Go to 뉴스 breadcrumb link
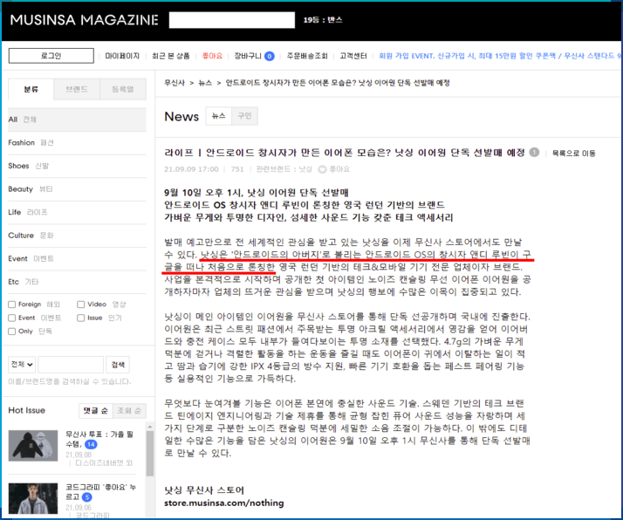Viewport: 623px width, 520px height. pos(205,83)
